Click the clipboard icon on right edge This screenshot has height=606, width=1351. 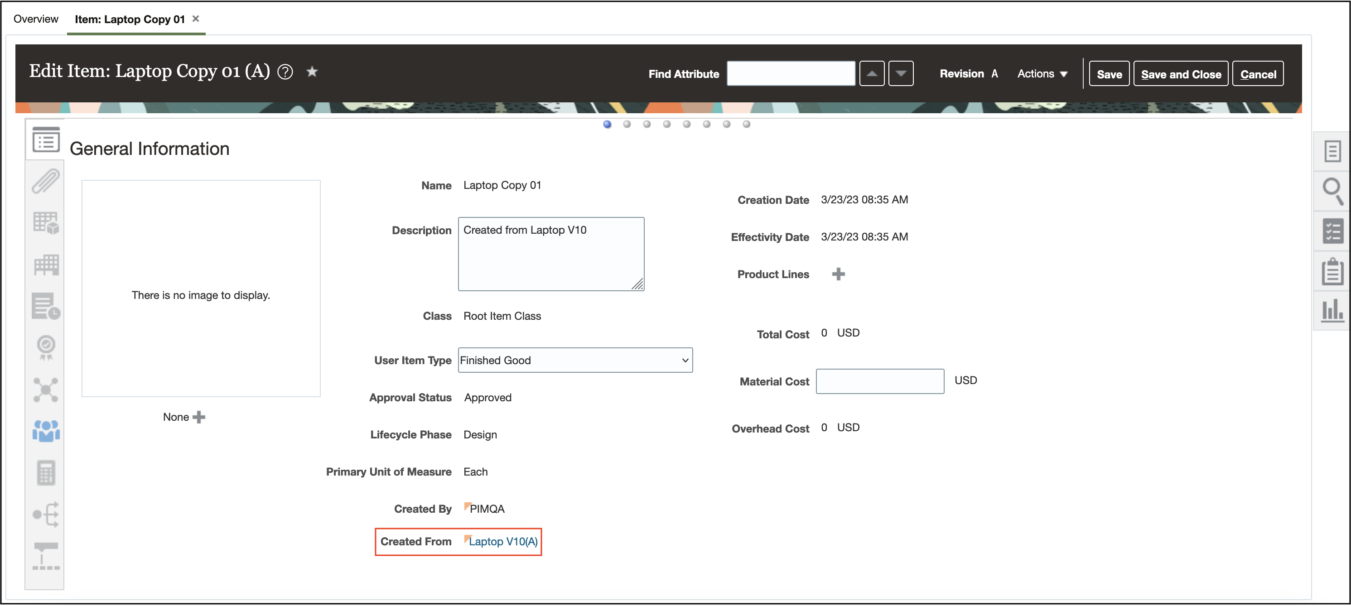click(1332, 272)
